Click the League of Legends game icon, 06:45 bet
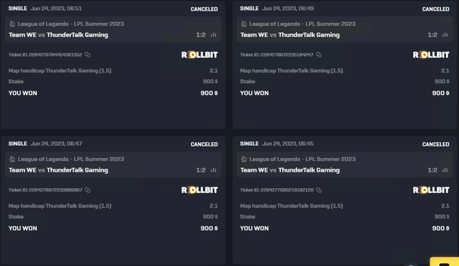This screenshot has width=459, height=266. coord(244,159)
